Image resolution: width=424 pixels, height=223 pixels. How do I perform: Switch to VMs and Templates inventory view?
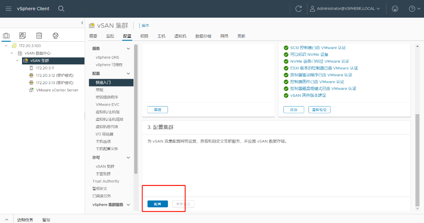tap(23, 36)
